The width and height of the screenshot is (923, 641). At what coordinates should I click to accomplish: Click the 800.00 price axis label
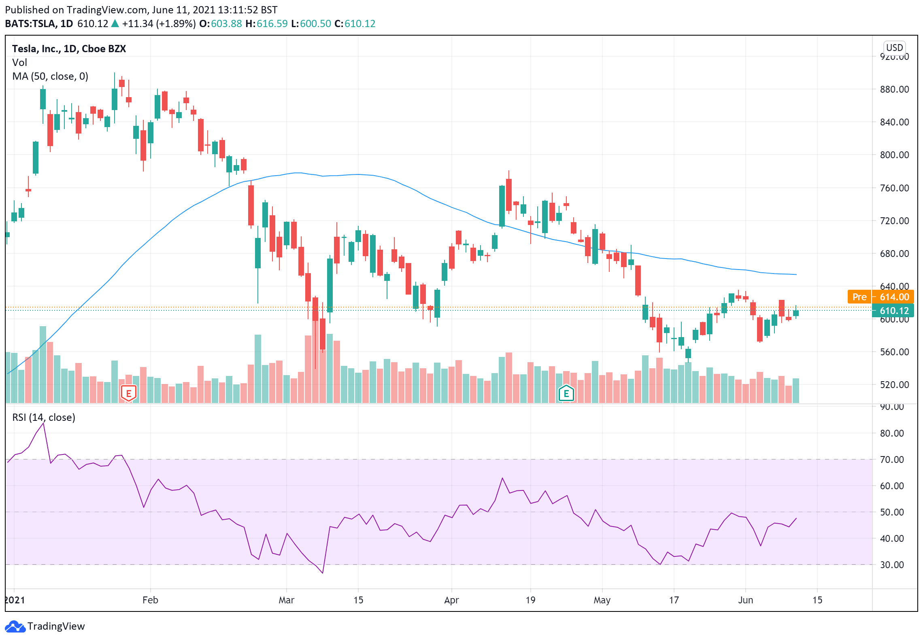pyautogui.click(x=894, y=155)
